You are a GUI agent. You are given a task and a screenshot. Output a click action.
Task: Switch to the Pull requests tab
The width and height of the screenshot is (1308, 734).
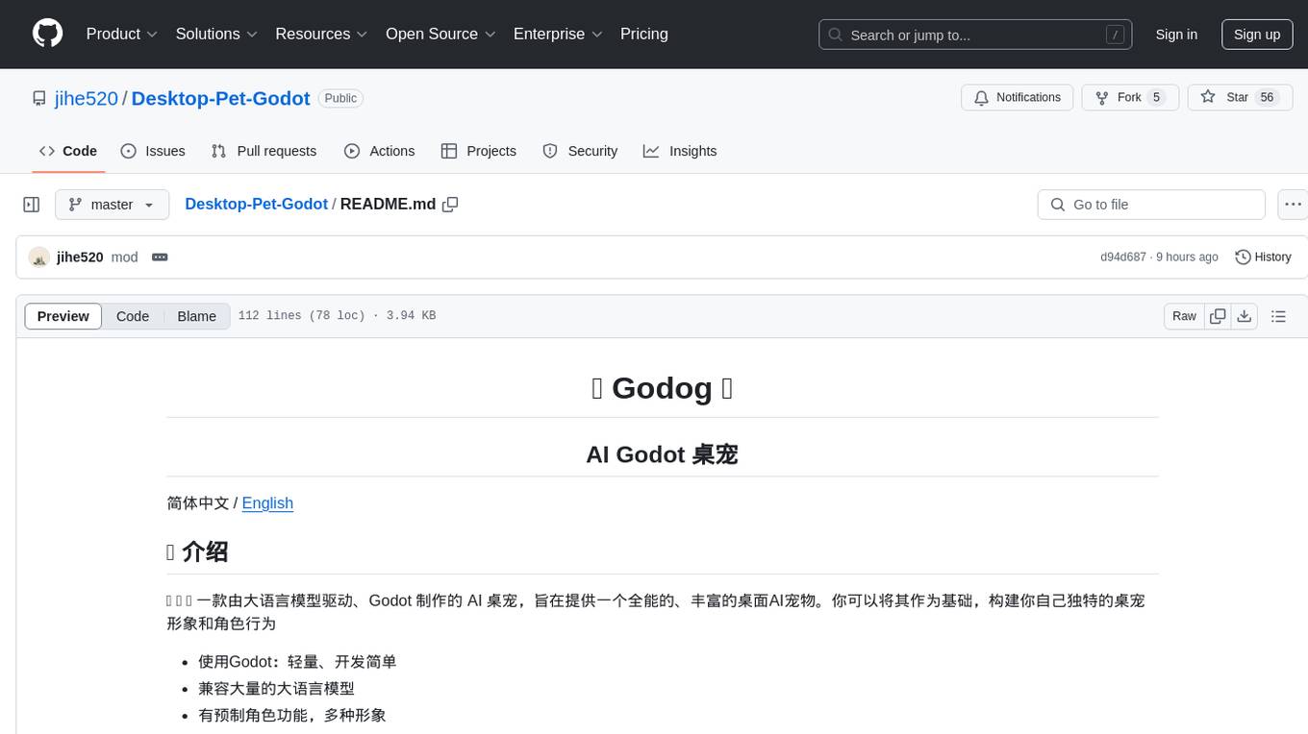(x=264, y=151)
